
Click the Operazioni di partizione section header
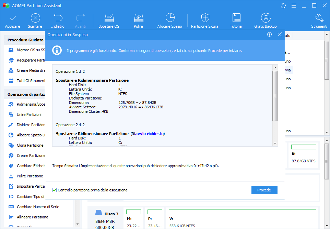point(26,94)
